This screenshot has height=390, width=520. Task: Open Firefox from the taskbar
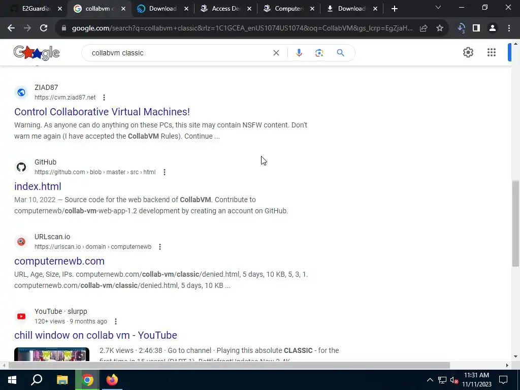point(112,380)
